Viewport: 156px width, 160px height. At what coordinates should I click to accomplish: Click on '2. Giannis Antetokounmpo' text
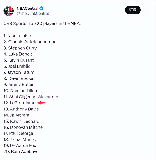point(30,42)
